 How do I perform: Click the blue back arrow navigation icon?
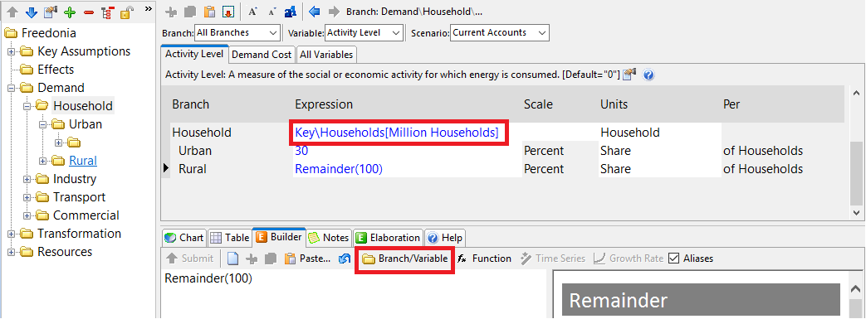click(315, 11)
